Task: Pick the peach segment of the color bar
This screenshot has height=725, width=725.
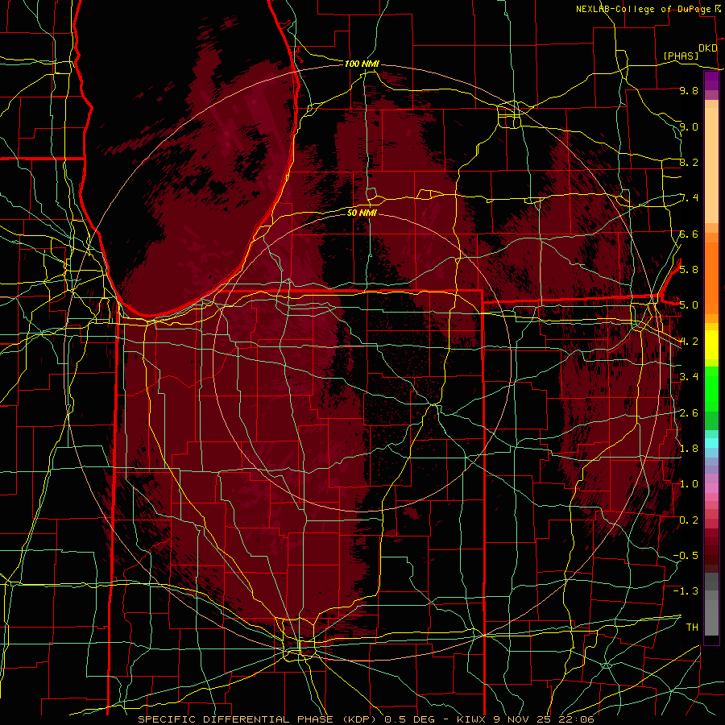Action: [x=711, y=165]
